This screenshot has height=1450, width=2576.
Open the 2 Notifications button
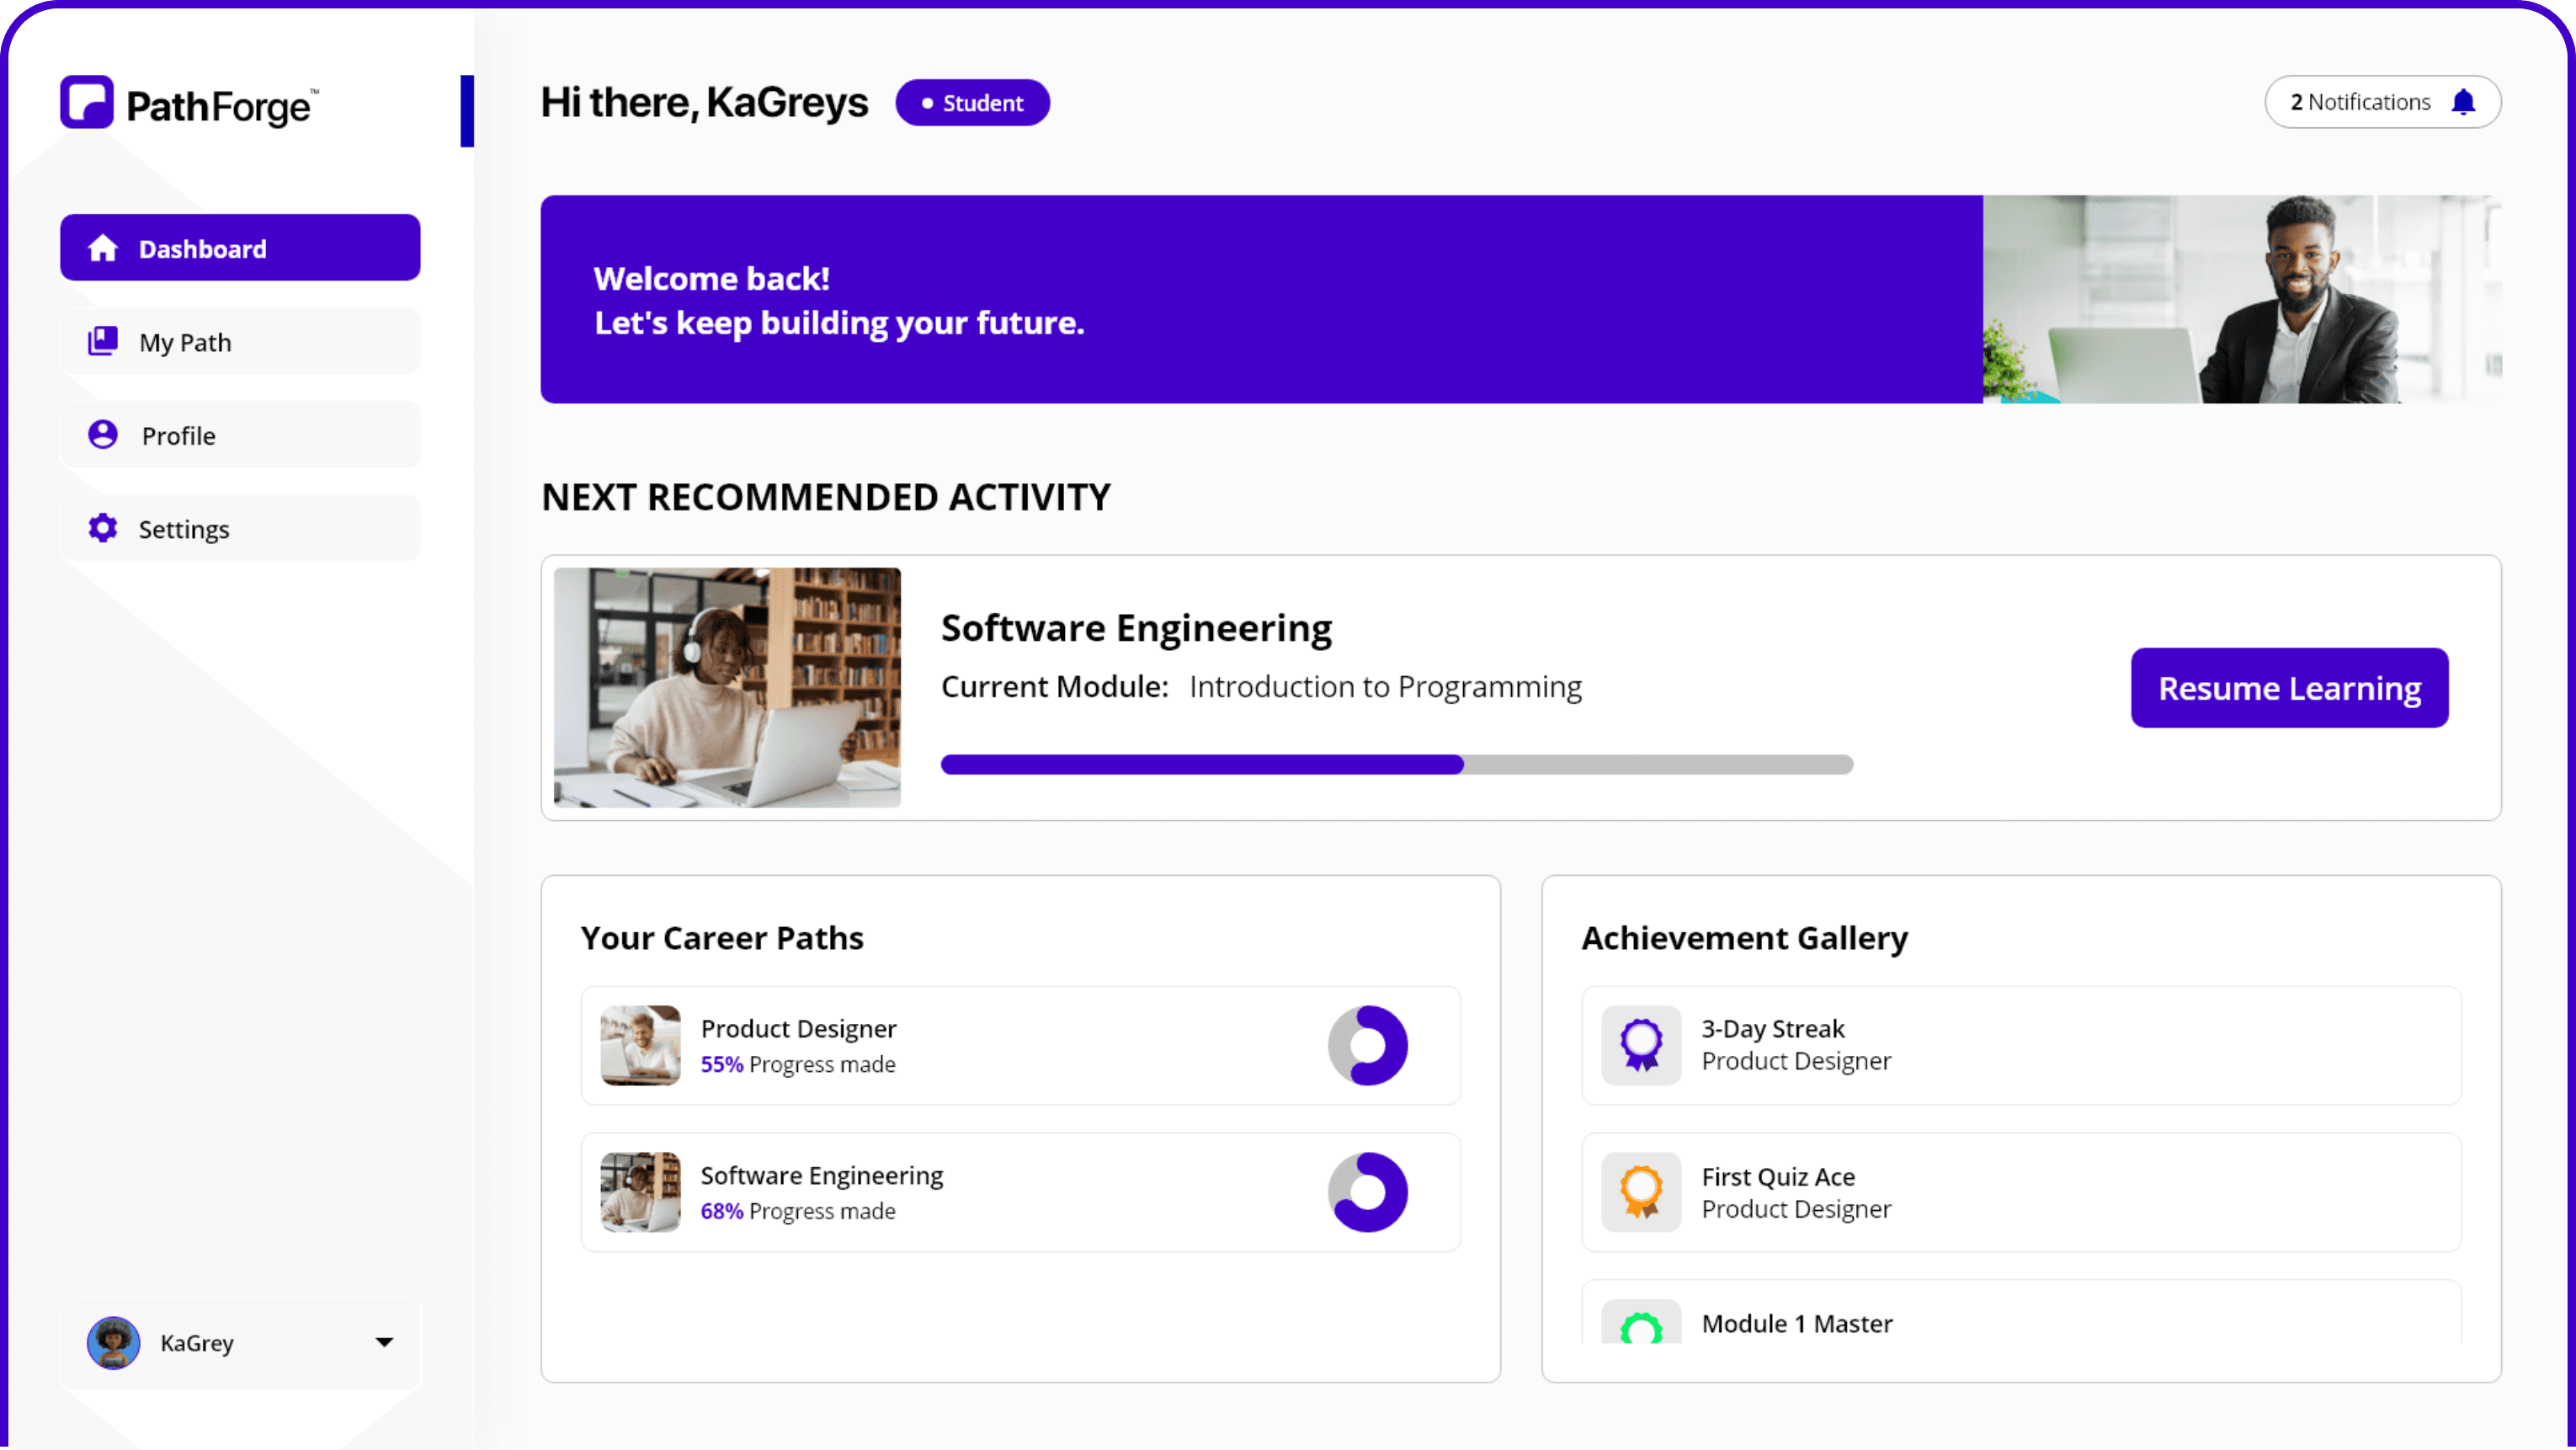(x=2382, y=102)
